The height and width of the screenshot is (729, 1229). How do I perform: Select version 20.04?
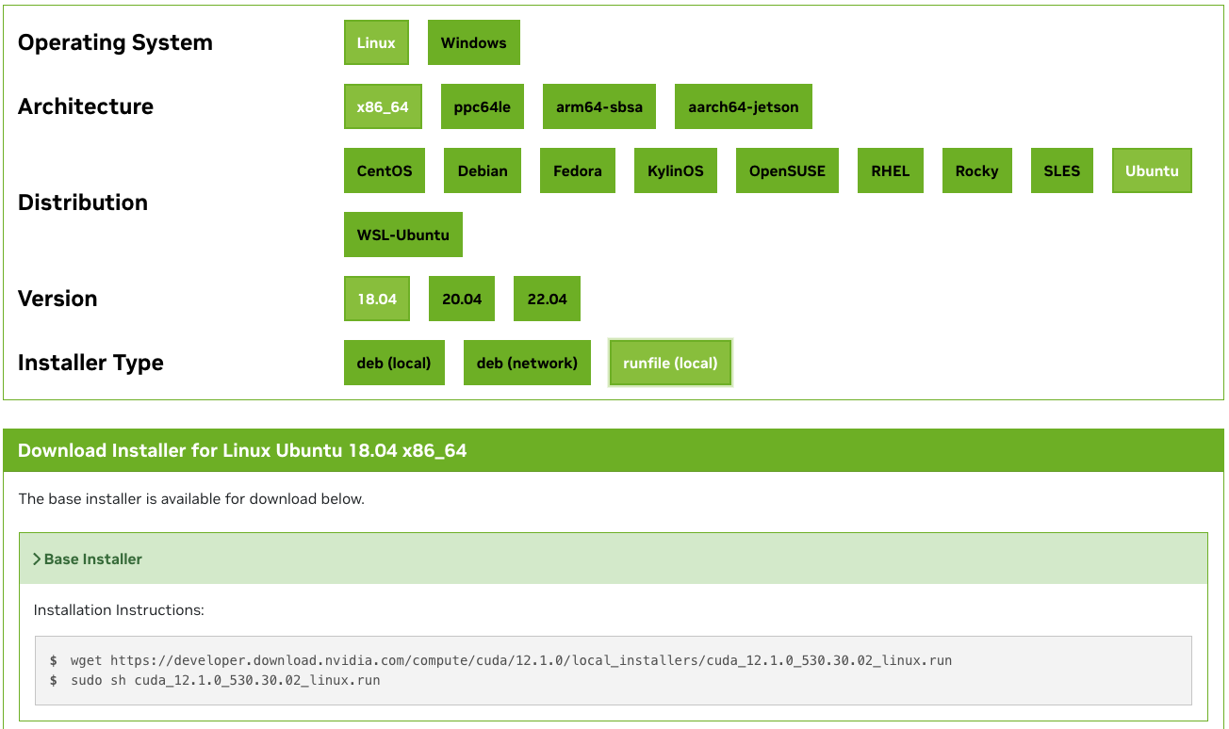click(462, 299)
